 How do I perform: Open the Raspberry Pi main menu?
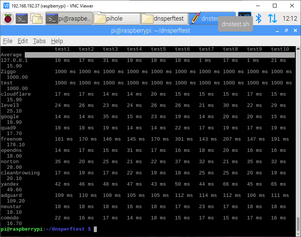point(8,18)
